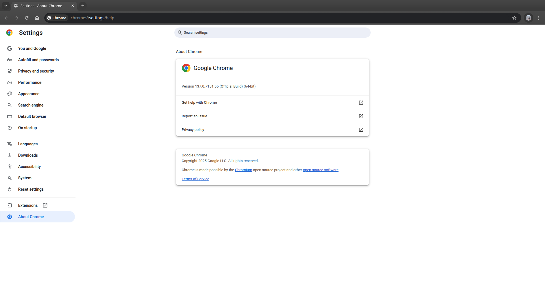Viewport: 545px width, 306px height.
Task: Click the open source software link
Action: pyautogui.click(x=320, y=170)
